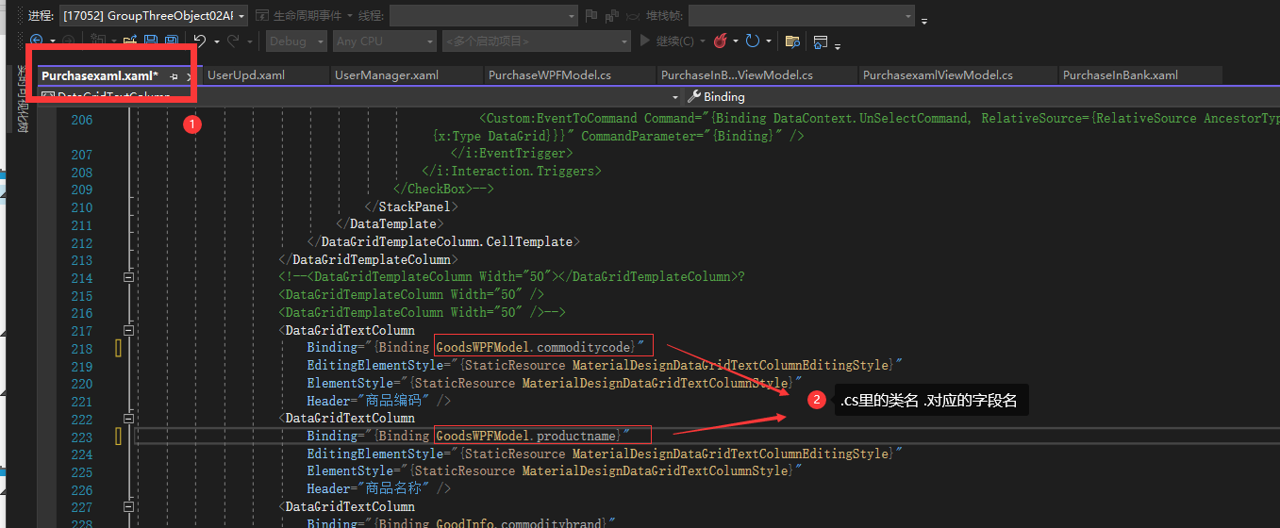Viewport: 1280px width, 528px height.
Task: Open file using the toolbar folder icon
Action: (129, 41)
